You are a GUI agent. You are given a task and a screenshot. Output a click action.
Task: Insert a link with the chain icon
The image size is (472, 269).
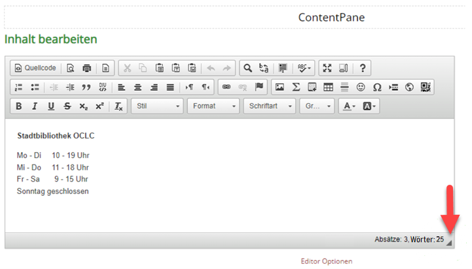[x=227, y=87]
